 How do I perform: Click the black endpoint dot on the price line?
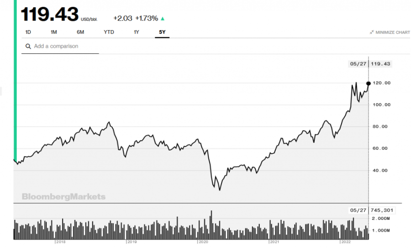[x=368, y=83]
